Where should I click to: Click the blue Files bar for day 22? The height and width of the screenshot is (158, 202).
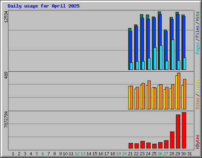click(x=137, y=44)
